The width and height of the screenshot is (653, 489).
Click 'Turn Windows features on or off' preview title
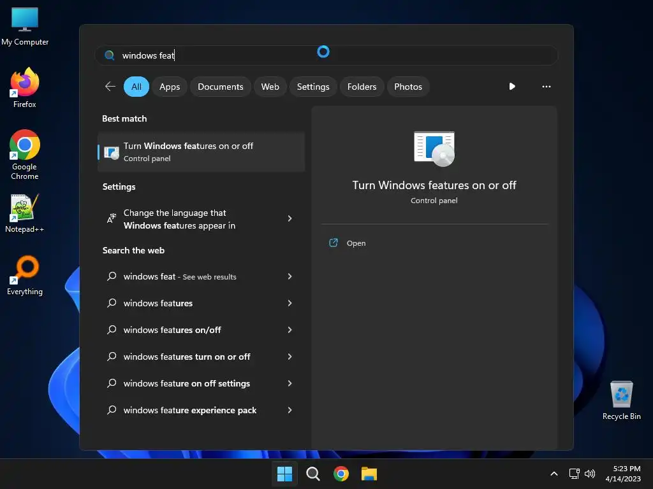434,185
